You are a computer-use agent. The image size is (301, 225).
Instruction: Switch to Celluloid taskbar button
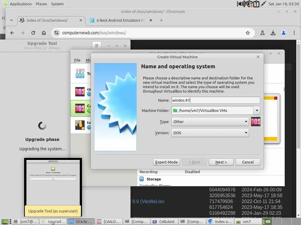coord(164,221)
